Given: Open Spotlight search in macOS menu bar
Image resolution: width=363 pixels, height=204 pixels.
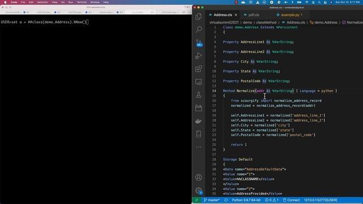Looking at the screenshot, I should pos(319,2).
